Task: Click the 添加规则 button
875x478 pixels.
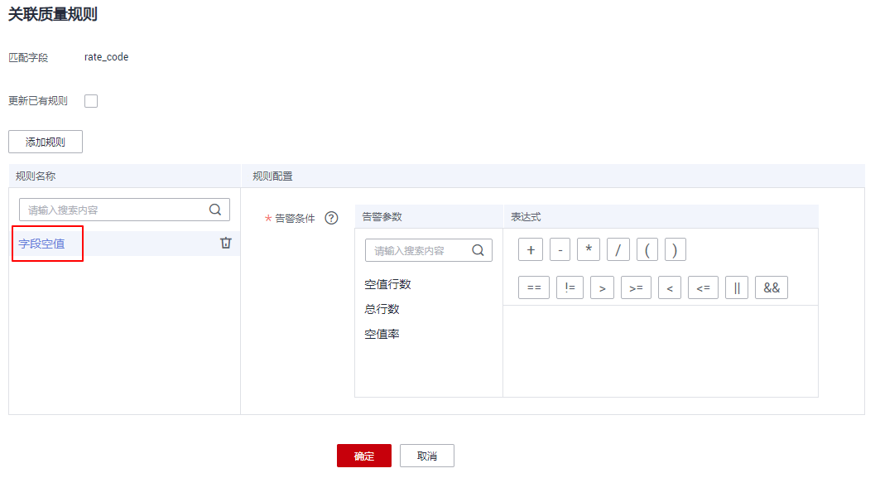Action: tap(46, 142)
